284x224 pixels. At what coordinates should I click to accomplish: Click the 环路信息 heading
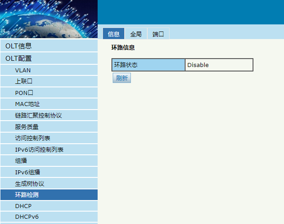123,47
